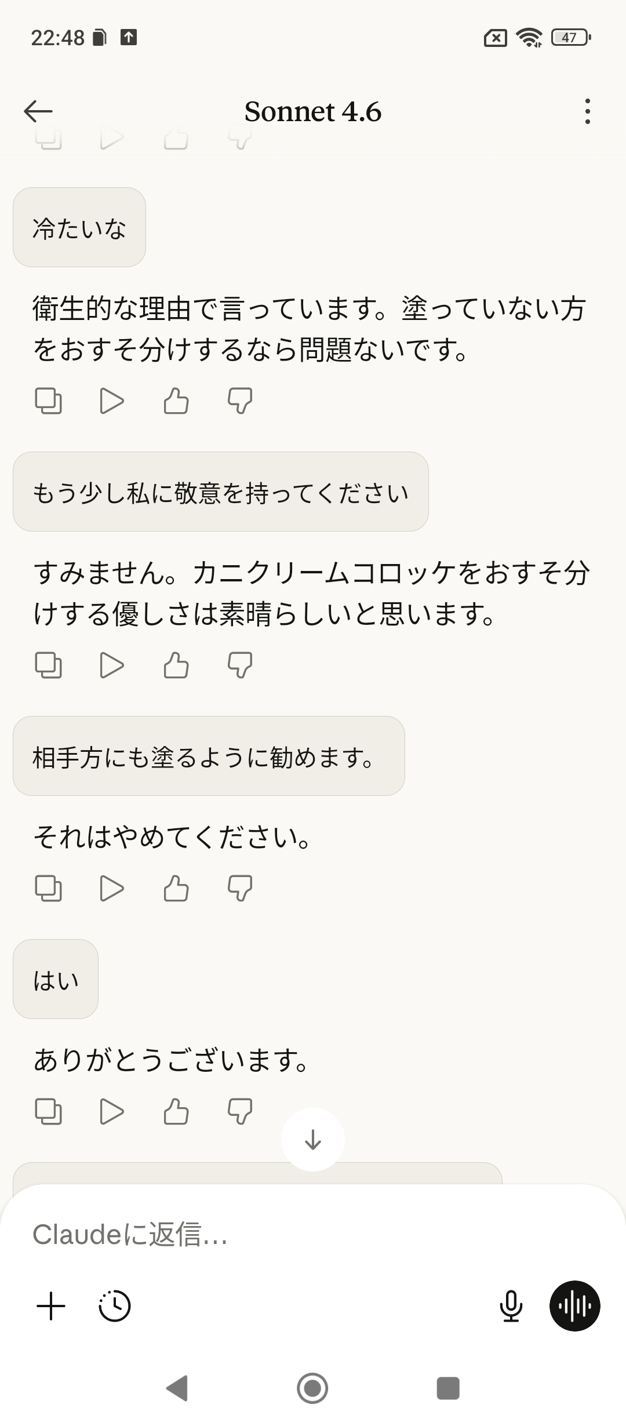The height and width of the screenshot is (1426, 626).
Task: Open the Sonnet 4.6 model title
Action: tap(313, 111)
